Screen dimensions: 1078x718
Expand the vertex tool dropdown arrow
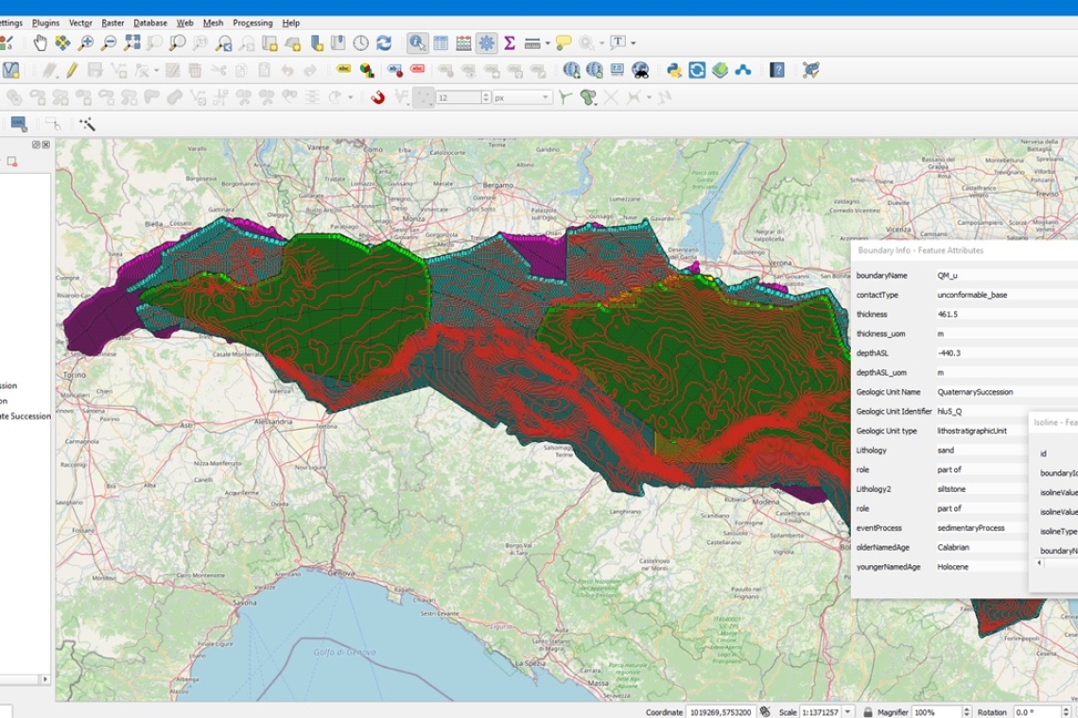pos(157,70)
